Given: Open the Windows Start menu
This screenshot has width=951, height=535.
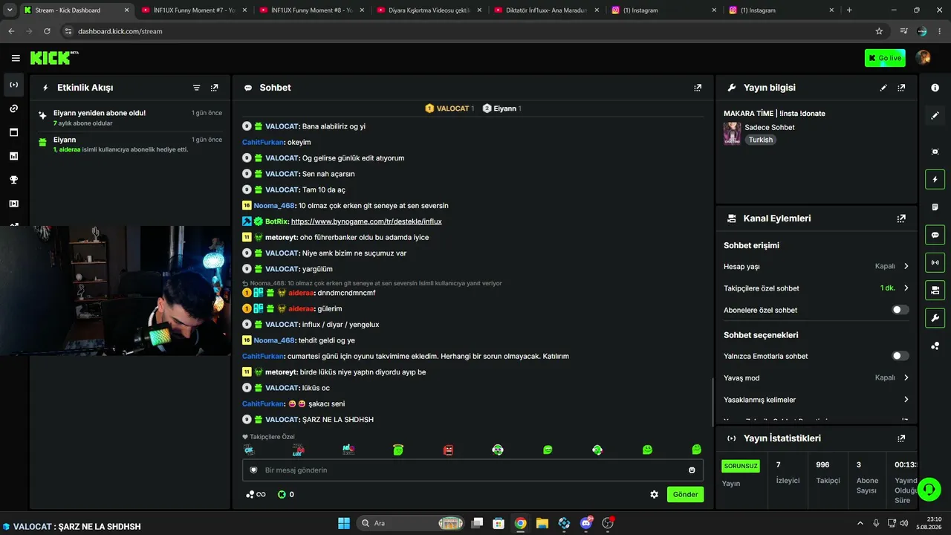Looking at the screenshot, I should (344, 523).
